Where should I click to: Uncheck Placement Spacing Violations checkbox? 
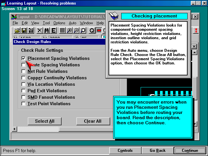tap(23, 59)
